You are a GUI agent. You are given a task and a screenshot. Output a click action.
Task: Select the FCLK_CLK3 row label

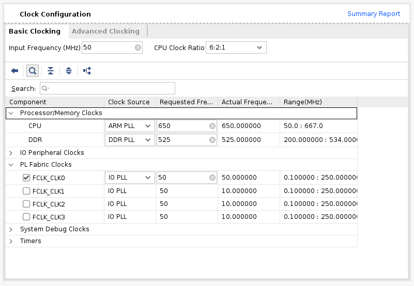coord(49,217)
